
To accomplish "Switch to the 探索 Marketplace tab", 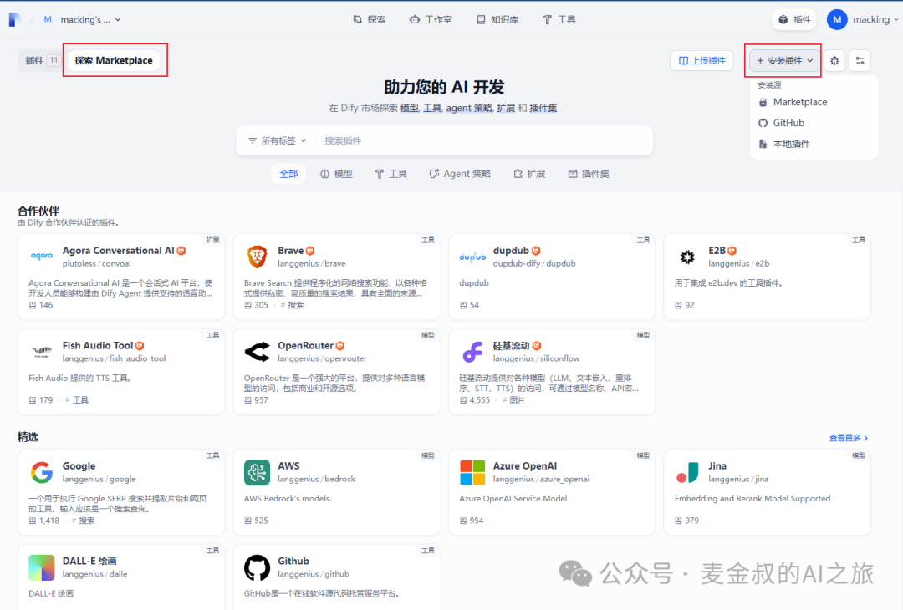I will (114, 60).
